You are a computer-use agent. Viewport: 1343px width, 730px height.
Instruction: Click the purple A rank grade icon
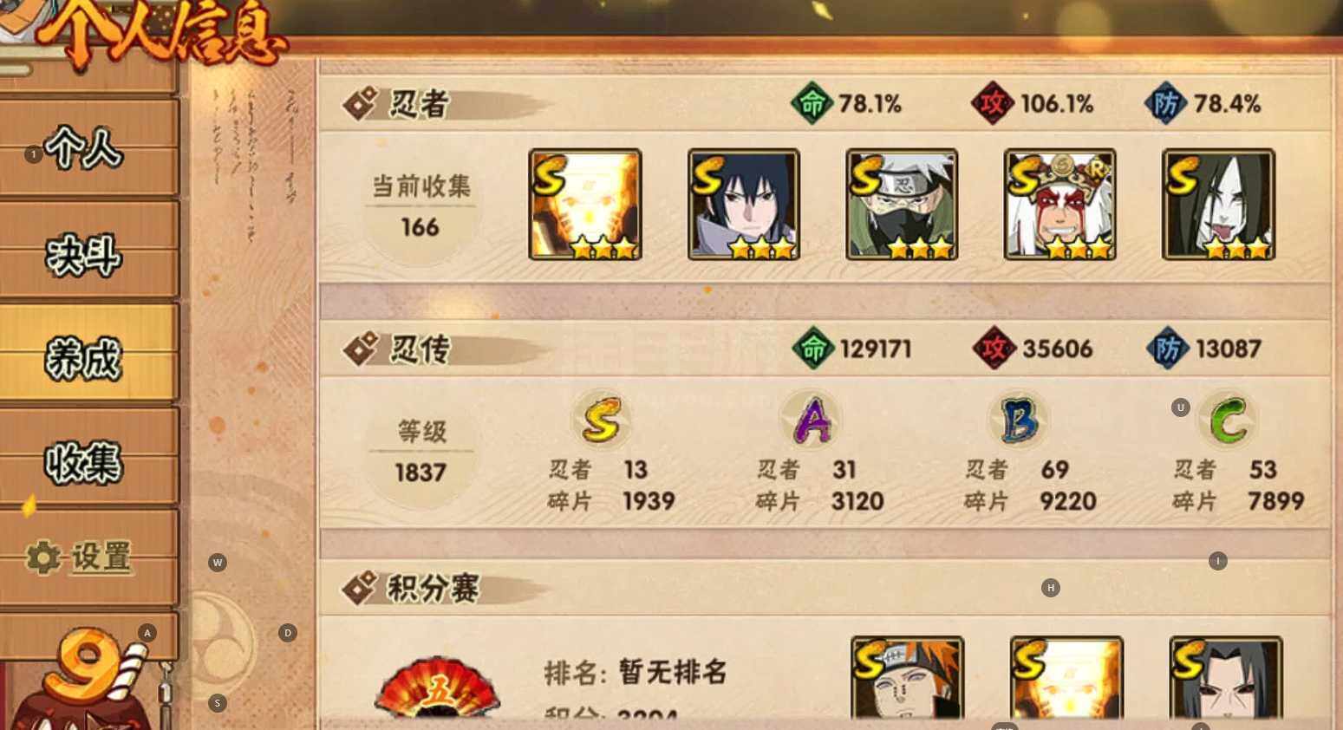pos(812,420)
